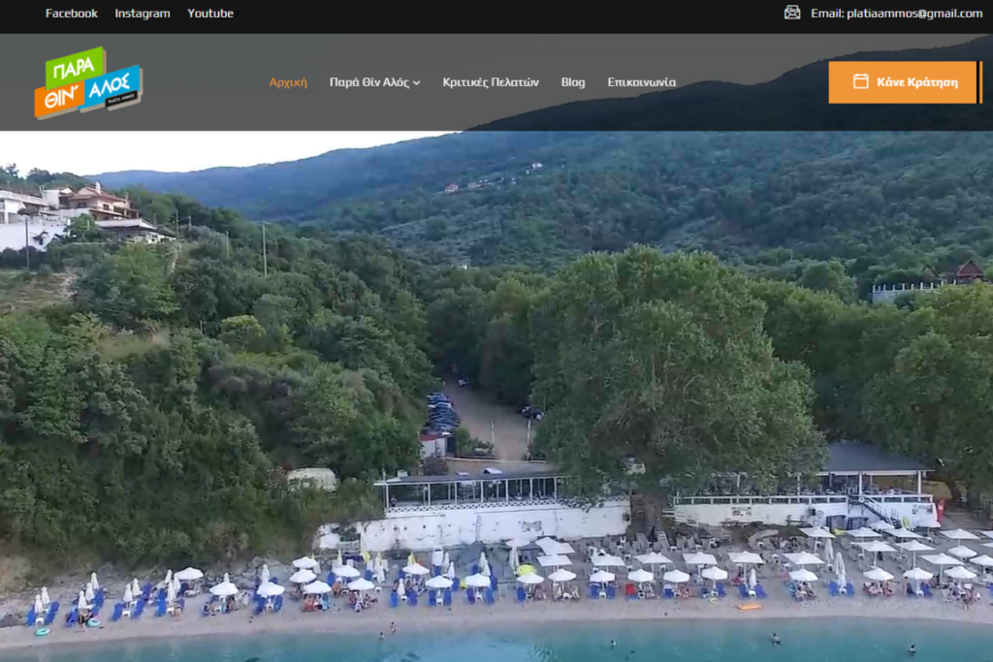The width and height of the screenshot is (993, 662).
Task: Follow the Youtube link
Action: tap(210, 13)
